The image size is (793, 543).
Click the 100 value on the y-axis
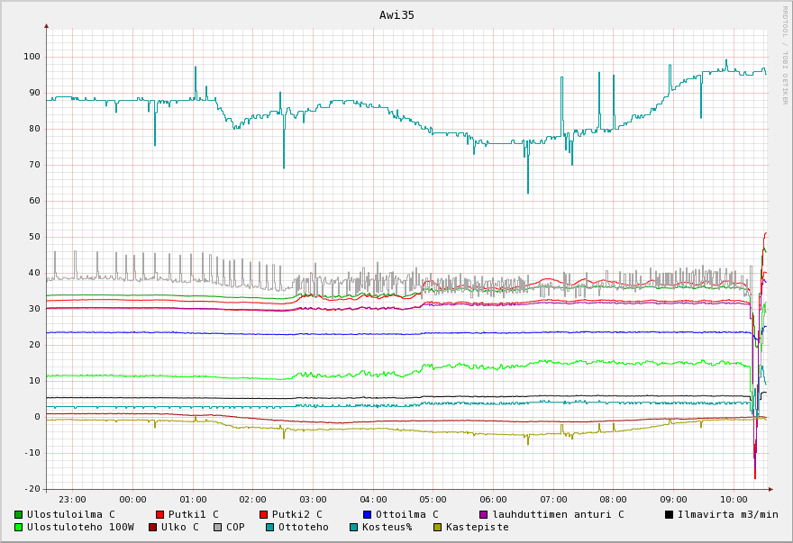(x=32, y=57)
